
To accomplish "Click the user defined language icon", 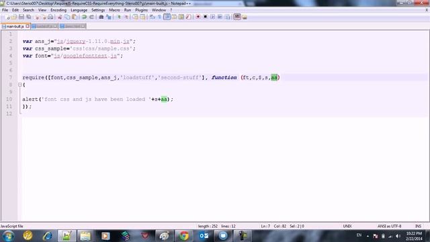I will [174, 17].
